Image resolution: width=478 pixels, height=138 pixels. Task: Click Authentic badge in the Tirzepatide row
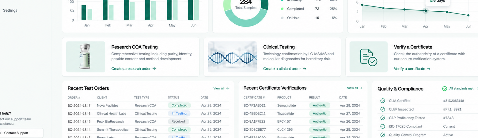pos(320,113)
